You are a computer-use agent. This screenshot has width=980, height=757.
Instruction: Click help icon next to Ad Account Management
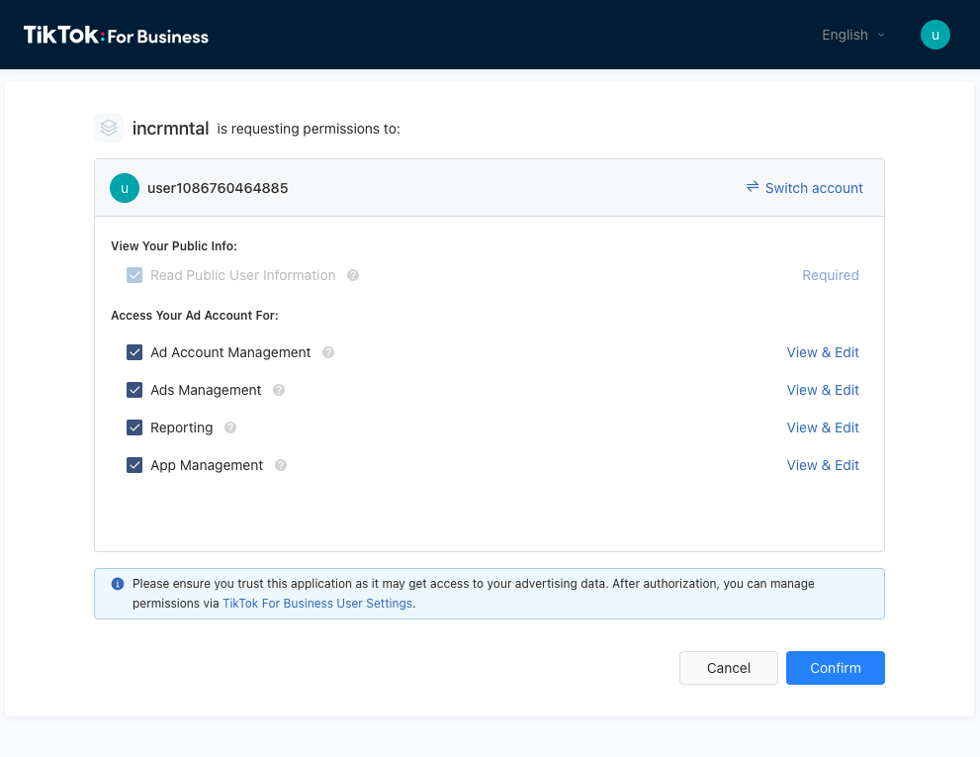tap(328, 353)
